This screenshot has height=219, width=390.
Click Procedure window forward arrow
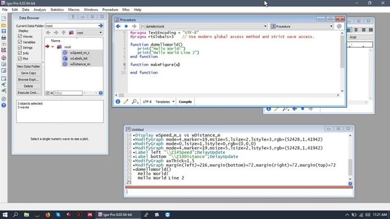tap(134, 26)
